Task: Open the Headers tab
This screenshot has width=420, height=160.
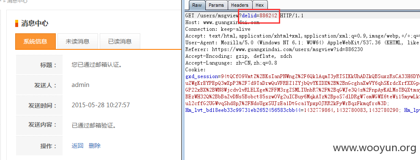Action: (240, 5)
